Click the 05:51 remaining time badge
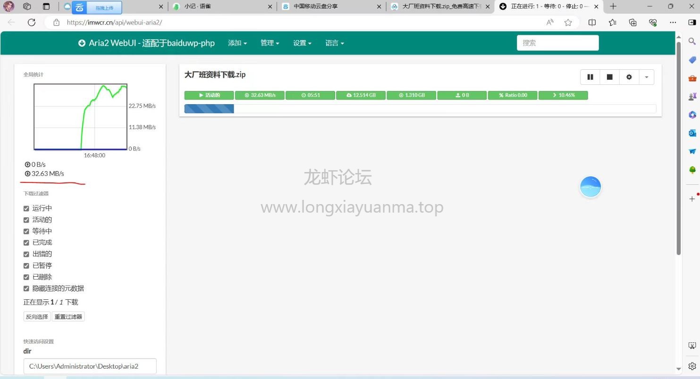The image size is (700, 379). 310,95
